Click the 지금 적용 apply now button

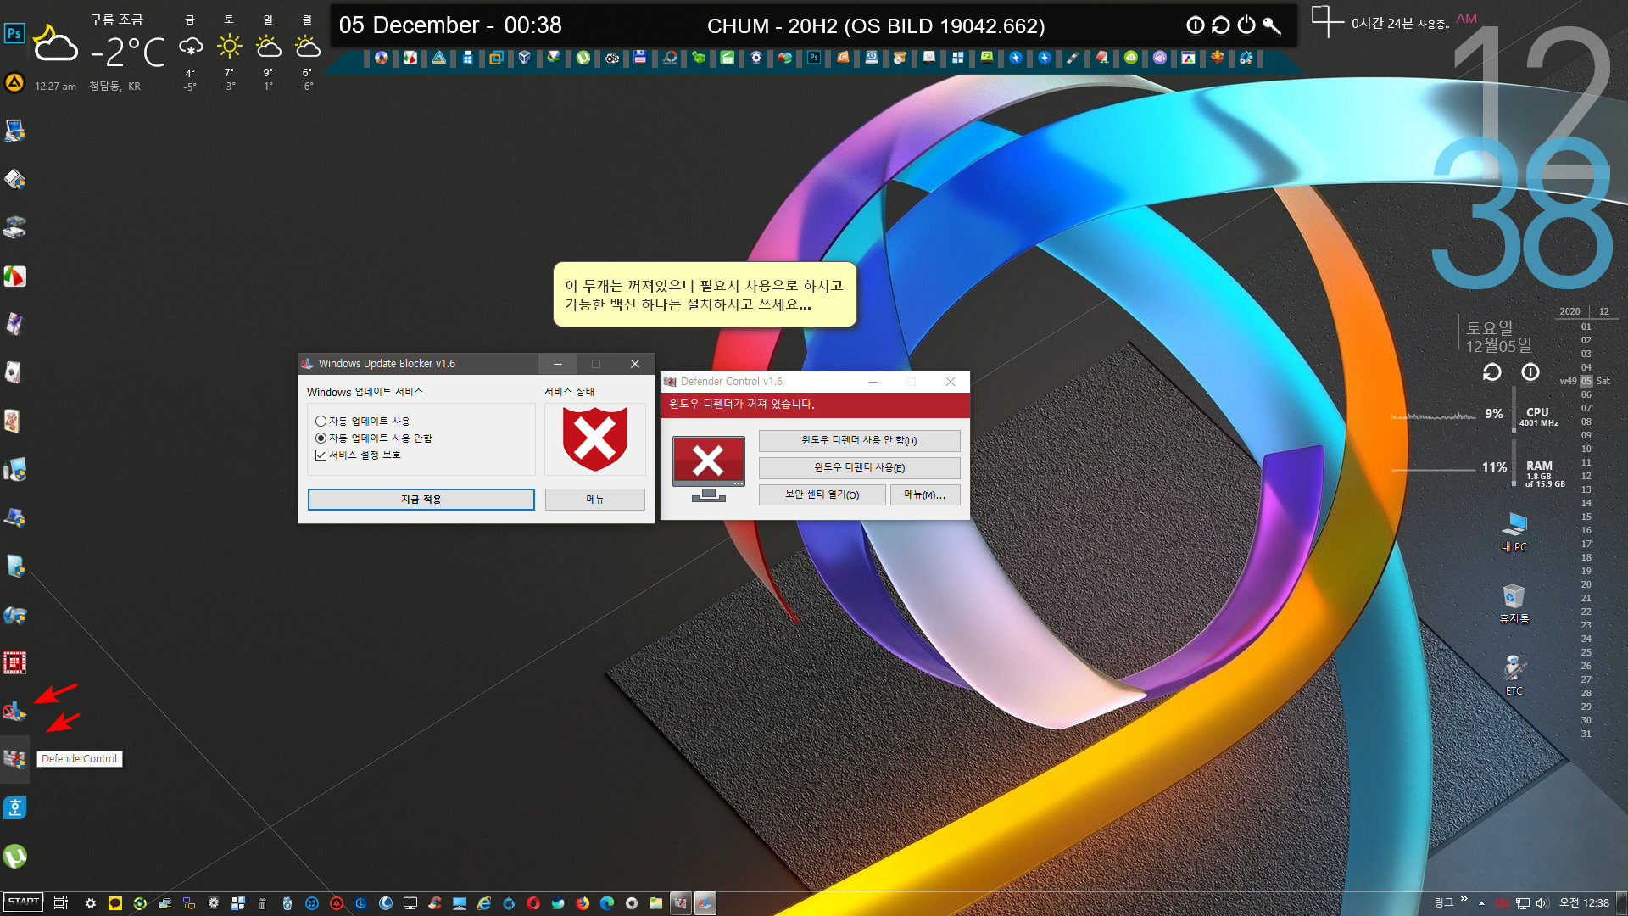pos(421,500)
